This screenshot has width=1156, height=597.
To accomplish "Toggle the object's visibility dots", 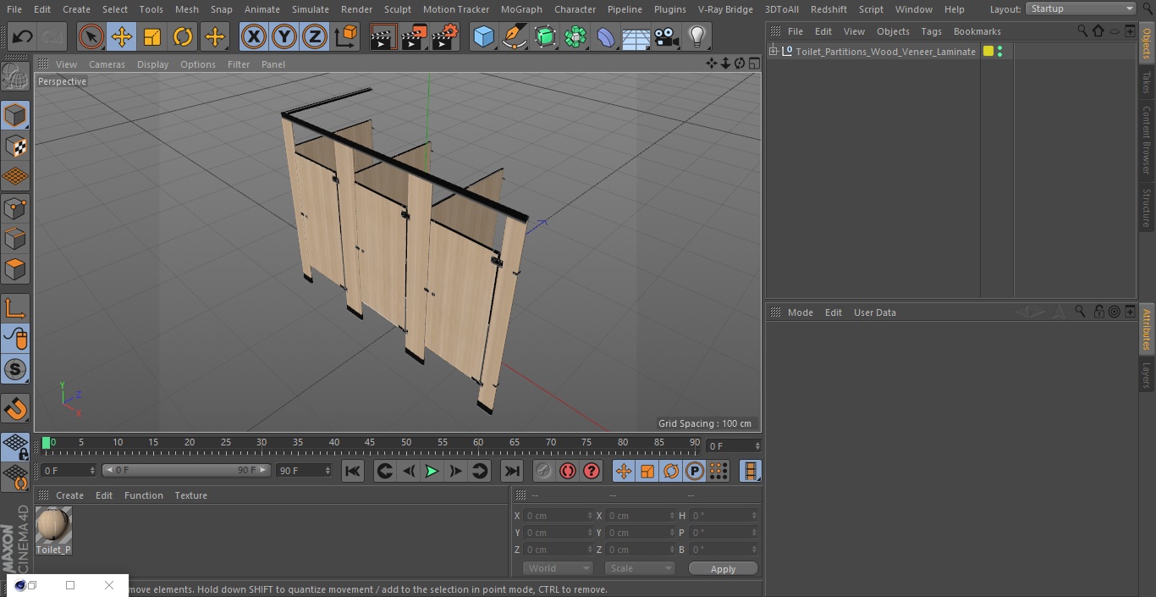I will pos(1000,52).
